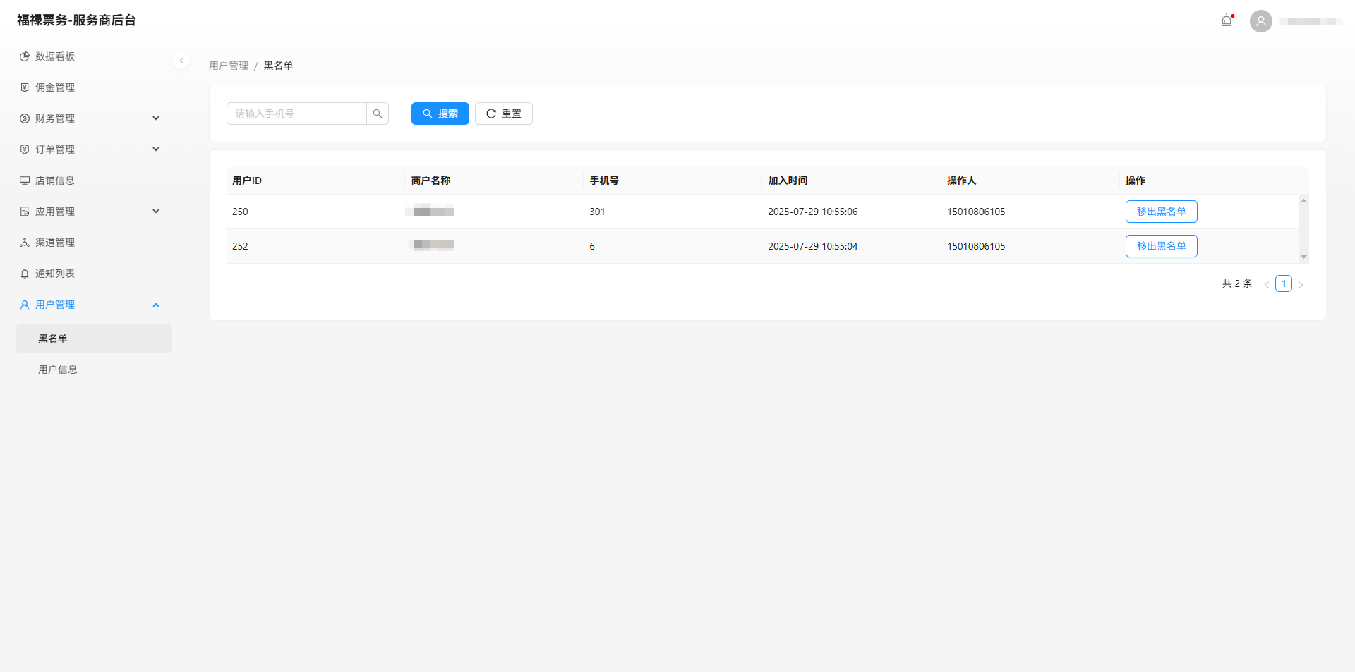Select 用户信息 submenu item
This screenshot has width=1355, height=672.
(58, 369)
